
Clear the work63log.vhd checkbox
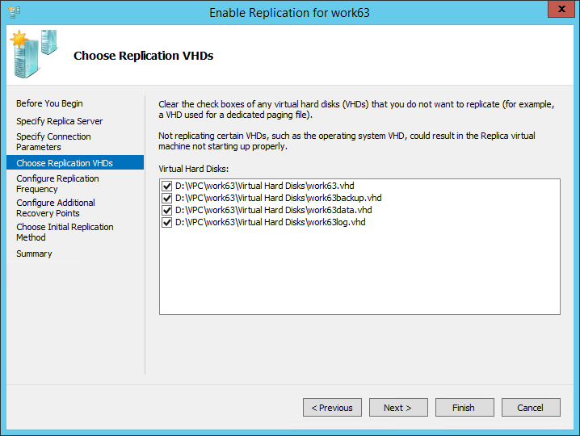[x=167, y=223]
